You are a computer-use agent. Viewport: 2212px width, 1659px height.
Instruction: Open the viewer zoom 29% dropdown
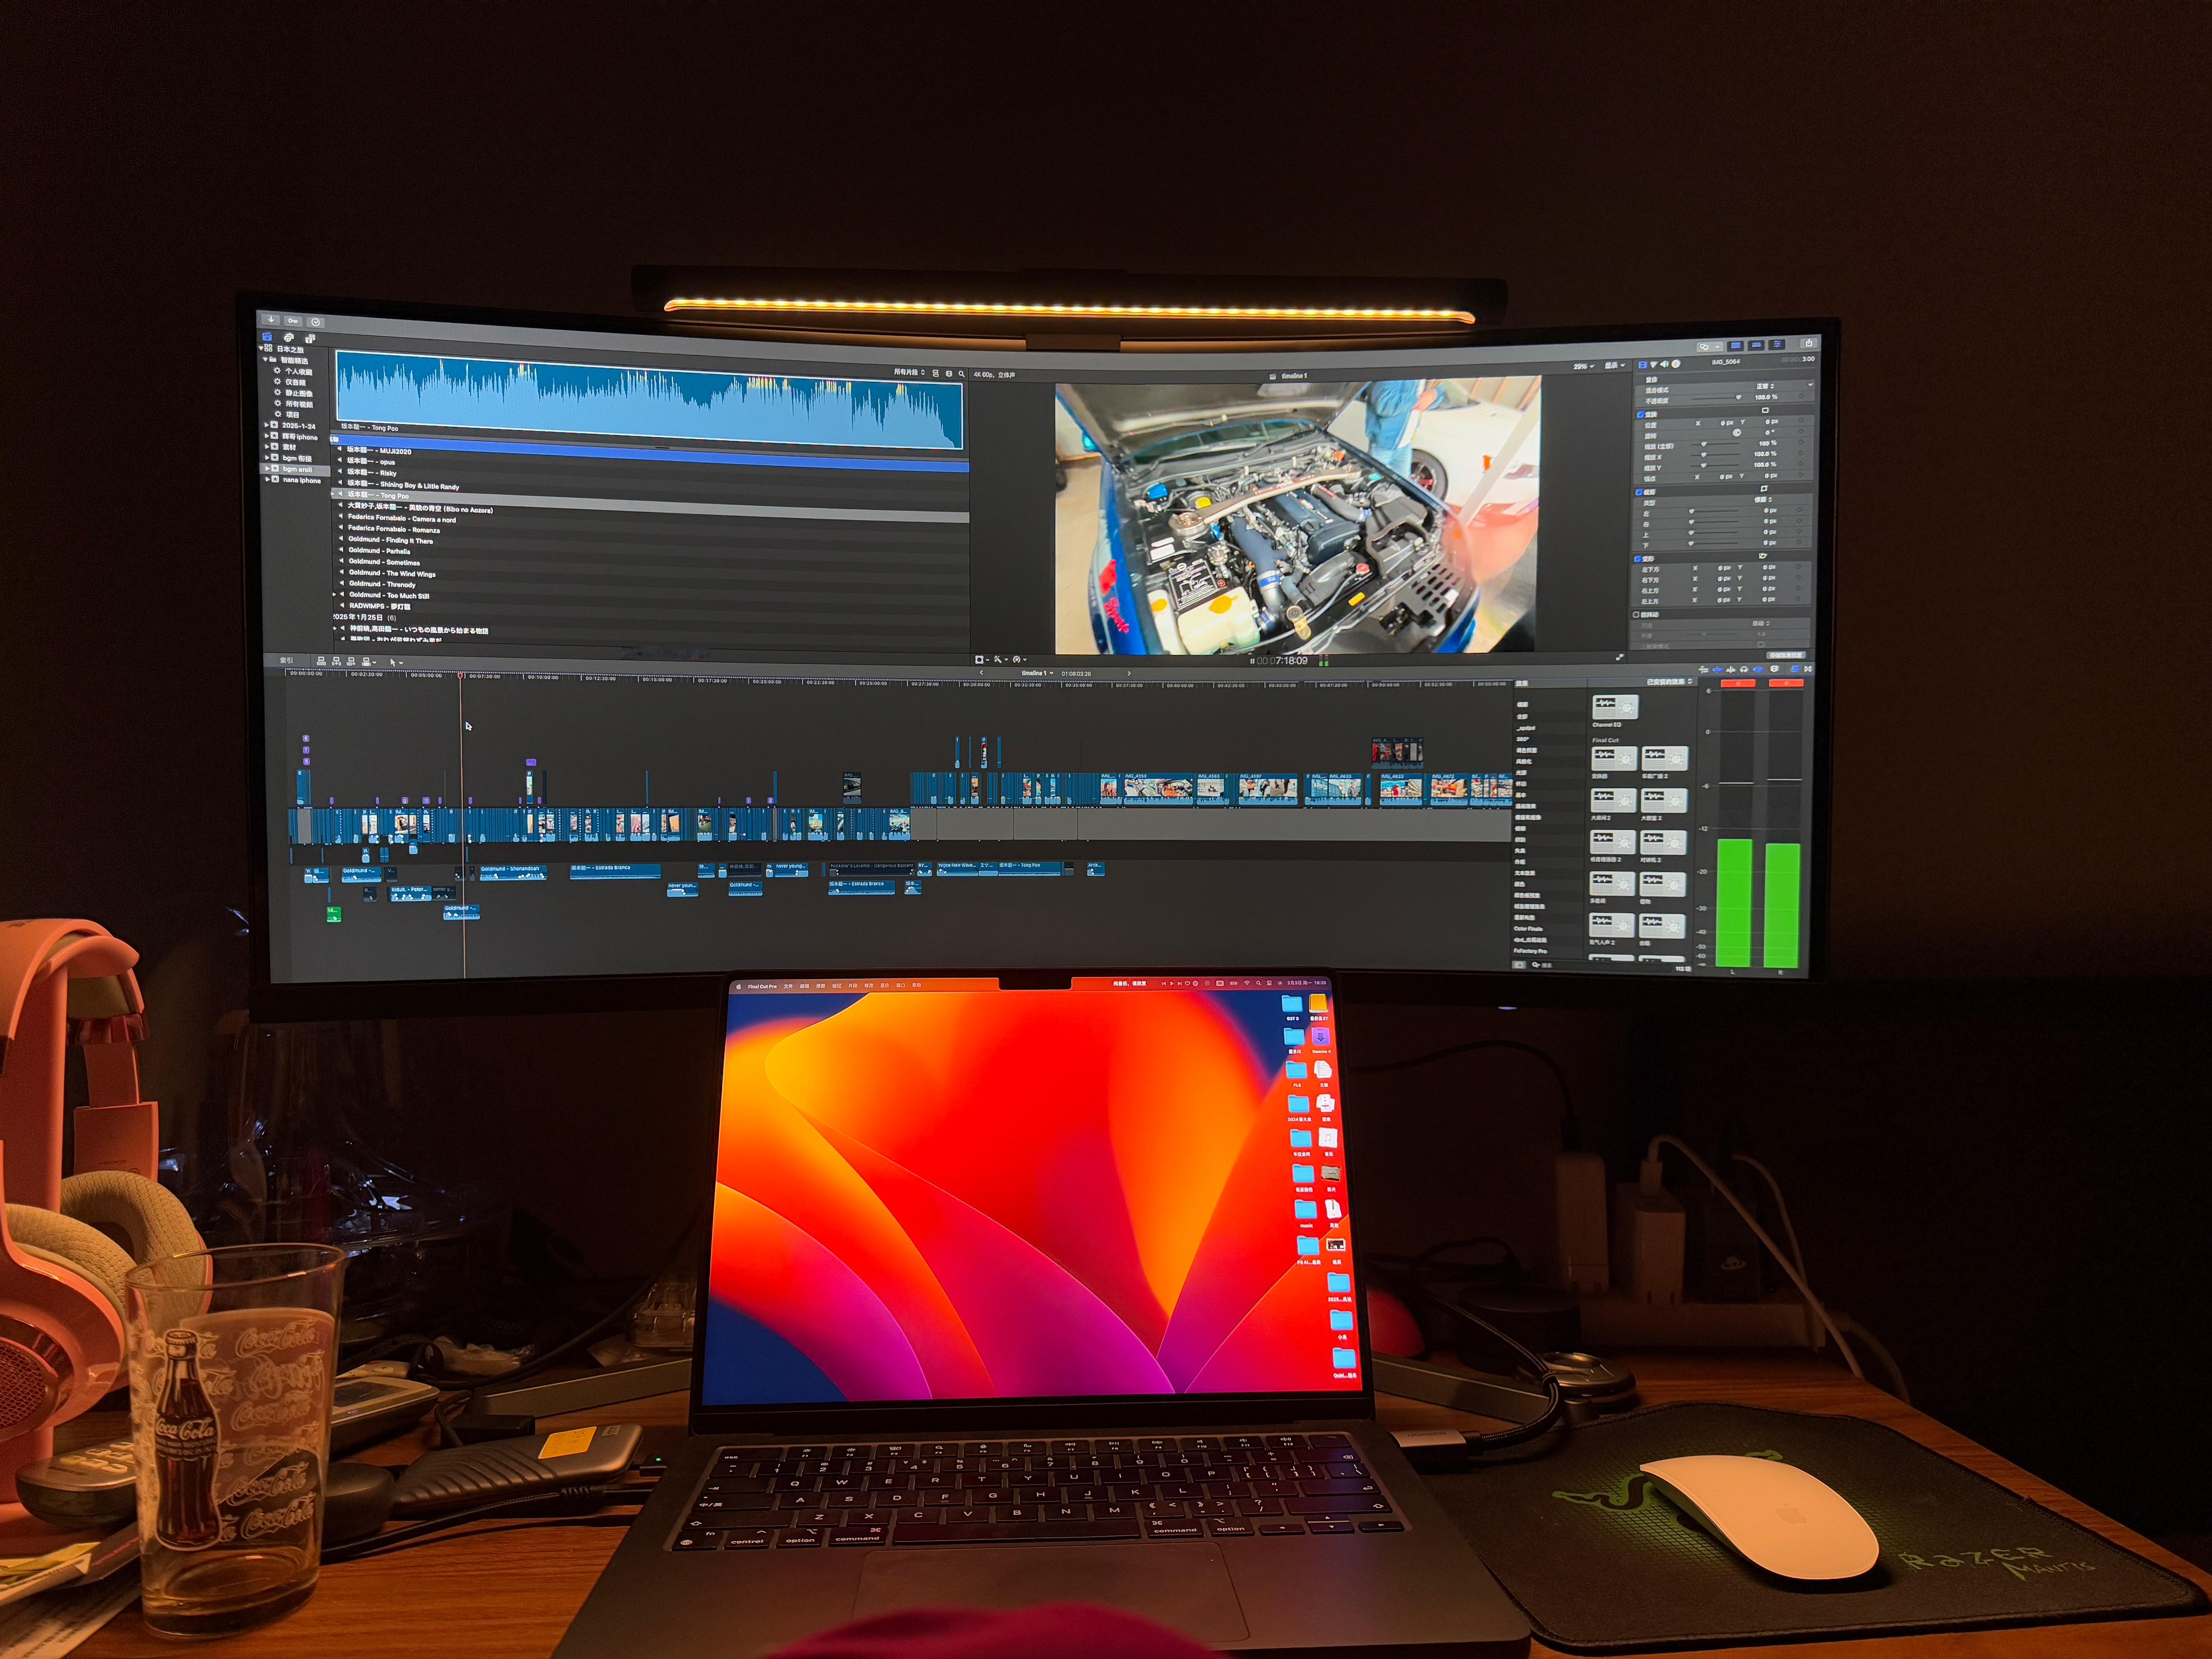1584,366
